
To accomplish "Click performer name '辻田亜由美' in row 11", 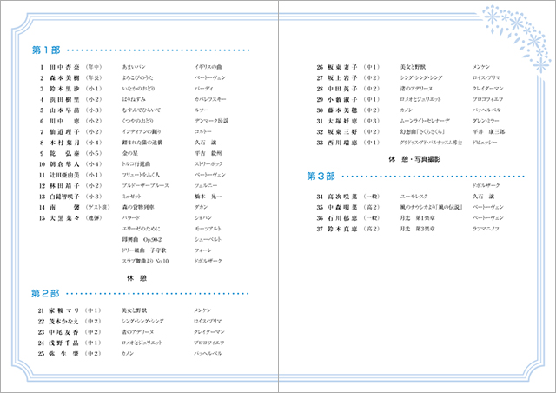I will [64, 175].
